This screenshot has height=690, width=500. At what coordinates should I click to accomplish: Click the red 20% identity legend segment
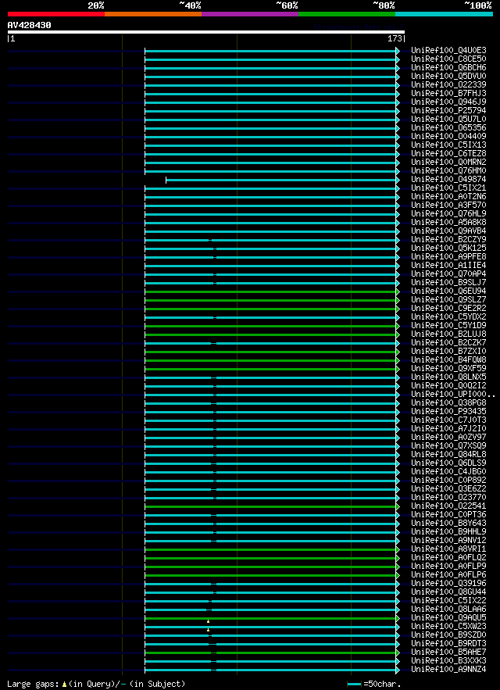click(x=56, y=14)
